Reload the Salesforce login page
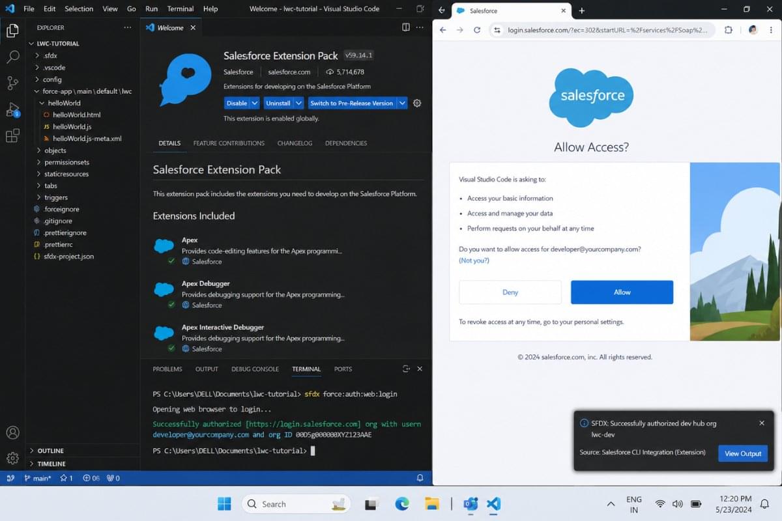 (x=477, y=30)
